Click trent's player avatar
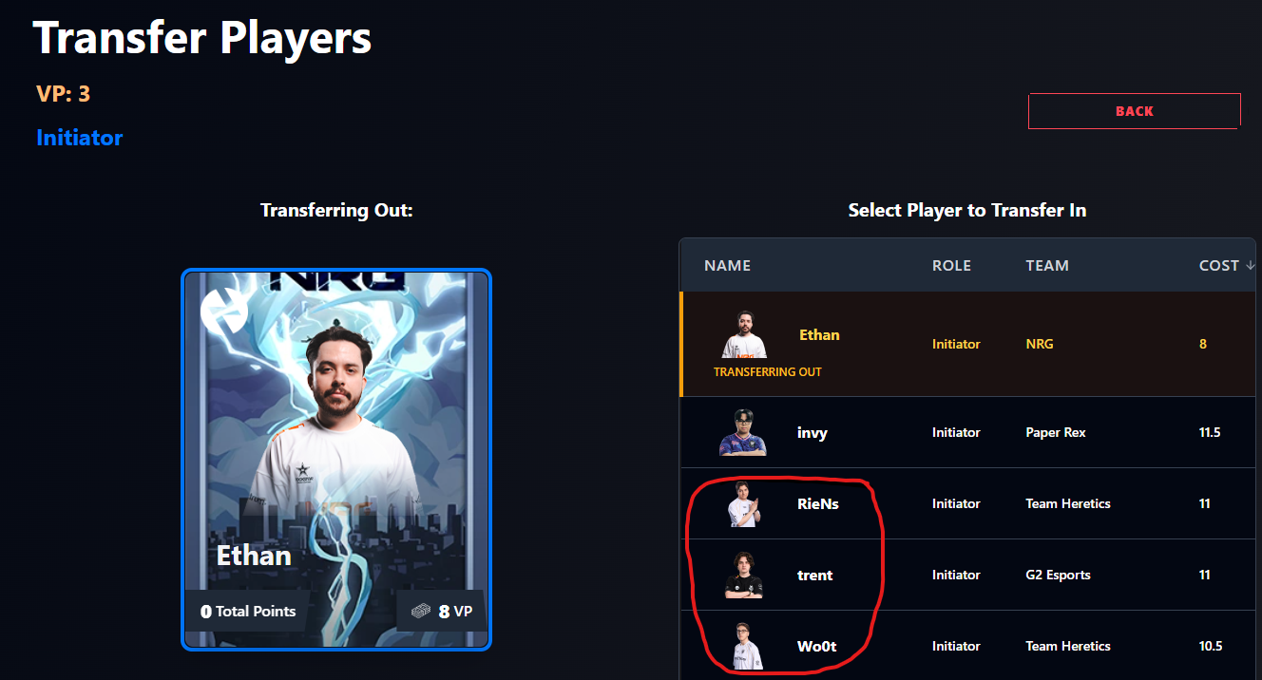 [x=743, y=575]
